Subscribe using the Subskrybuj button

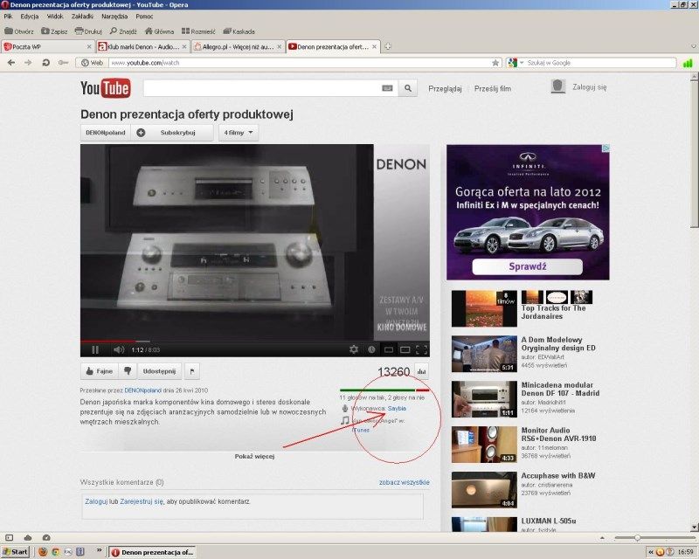coord(172,133)
